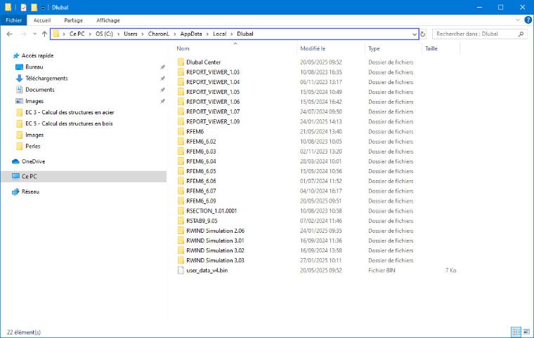The width and height of the screenshot is (534, 338).
Task: Select RWIND Simulation 2.06 folder name
Action: tap(215, 231)
